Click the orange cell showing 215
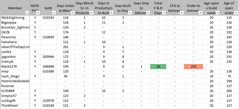 point(193,66)
